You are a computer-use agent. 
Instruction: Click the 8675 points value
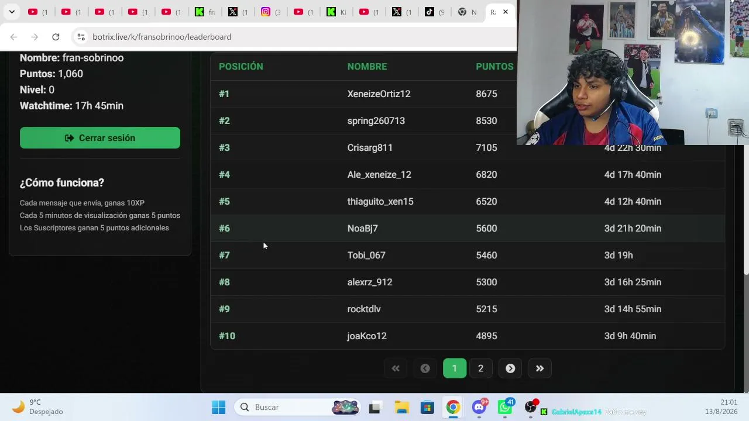click(x=486, y=94)
